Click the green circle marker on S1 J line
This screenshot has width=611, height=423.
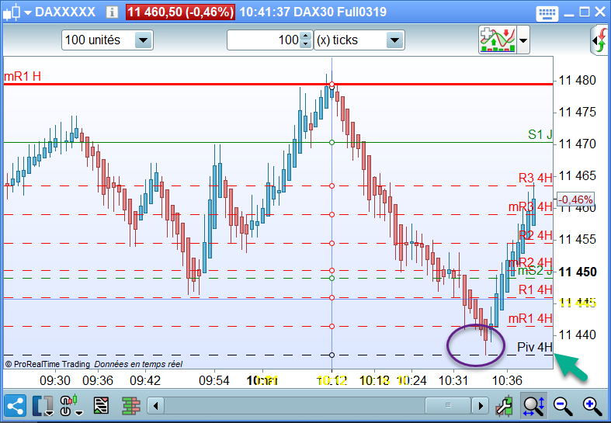pyautogui.click(x=332, y=143)
